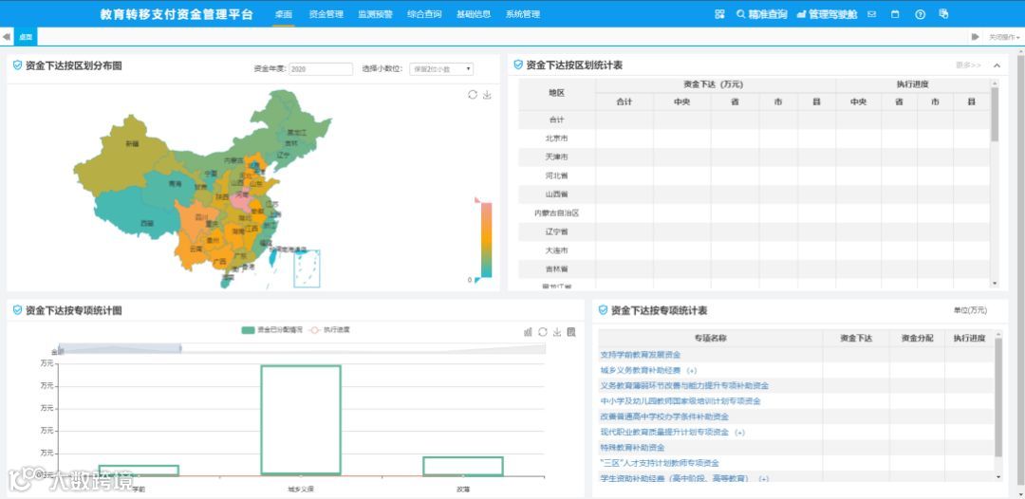Click the 学前 bar in chart
1025x499 pixels.
coord(139,471)
